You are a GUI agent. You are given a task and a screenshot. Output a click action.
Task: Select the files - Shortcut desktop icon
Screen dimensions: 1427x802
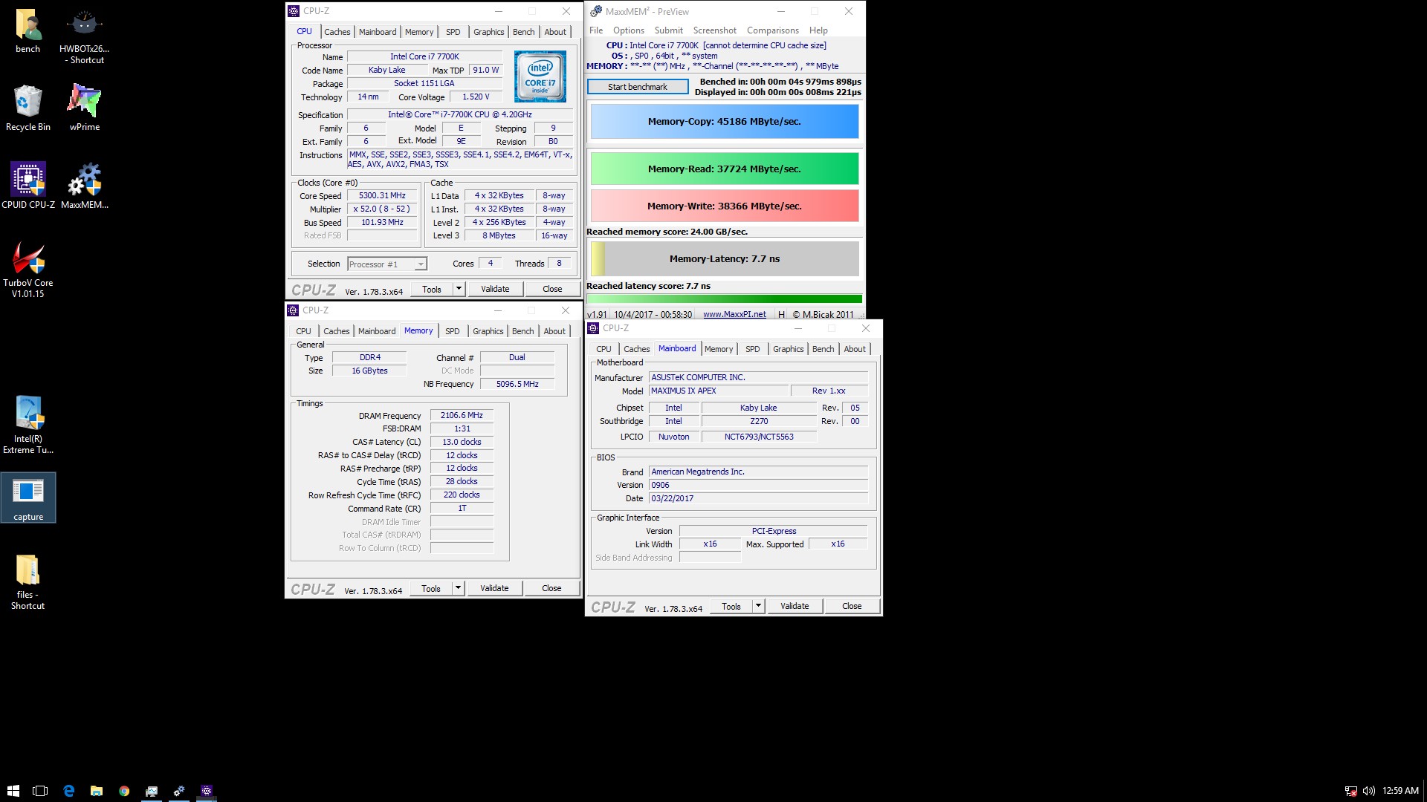28,582
